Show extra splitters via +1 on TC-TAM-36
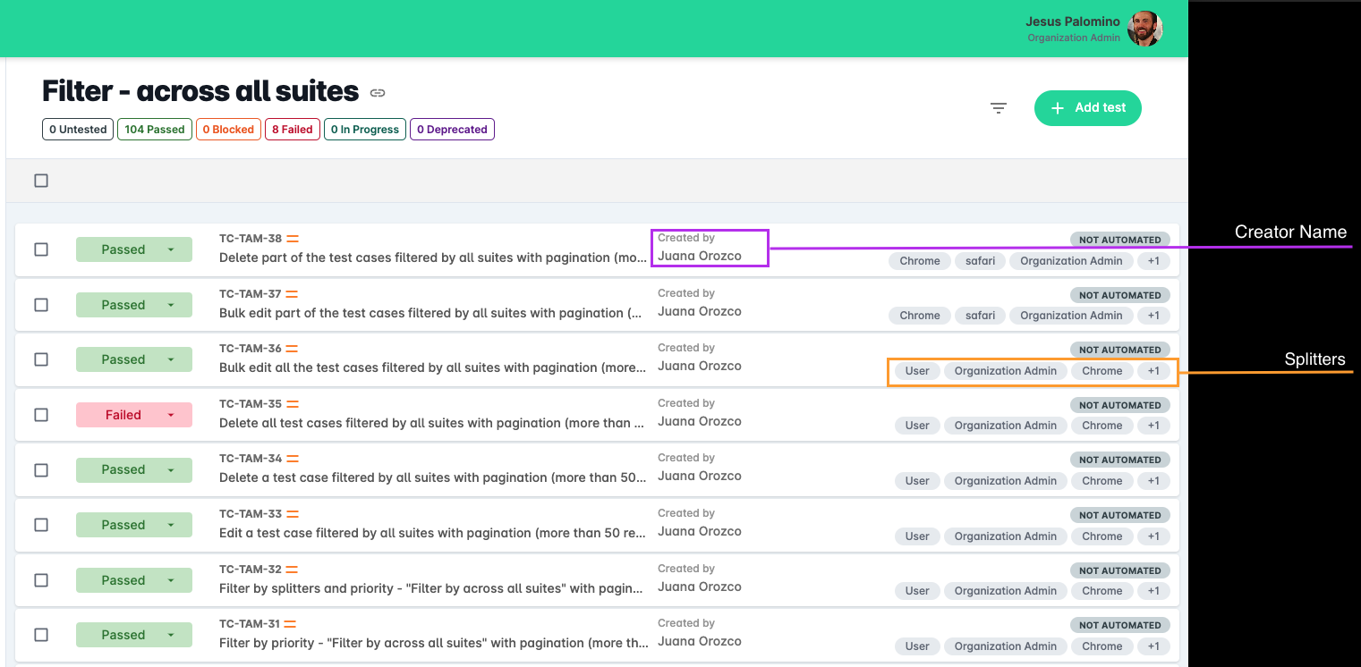 pos(1153,371)
